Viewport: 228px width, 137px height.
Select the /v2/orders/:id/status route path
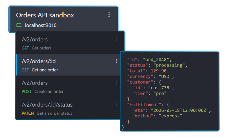[x=47, y=105]
